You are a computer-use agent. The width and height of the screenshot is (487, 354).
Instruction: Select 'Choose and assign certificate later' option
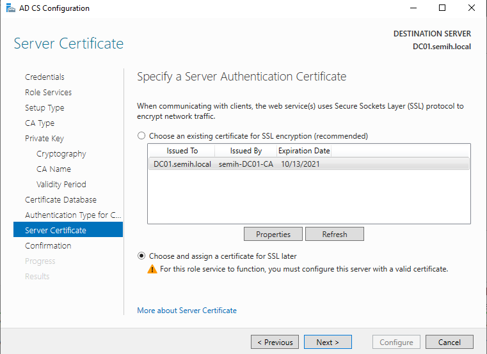coord(141,256)
